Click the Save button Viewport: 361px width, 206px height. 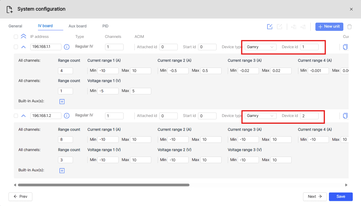click(x=340, y=197)
